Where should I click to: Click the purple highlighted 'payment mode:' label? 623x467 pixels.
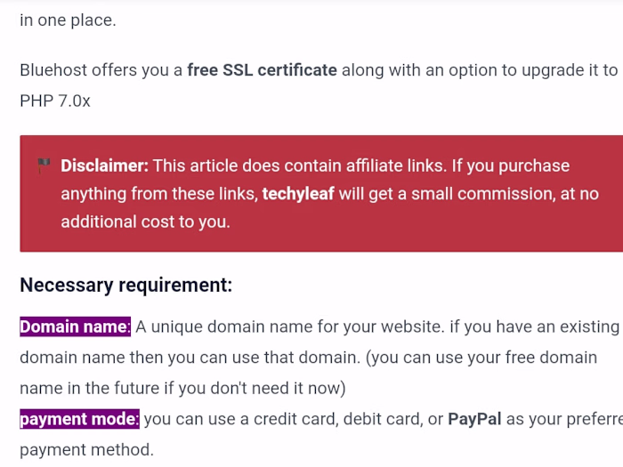[79, 419]
